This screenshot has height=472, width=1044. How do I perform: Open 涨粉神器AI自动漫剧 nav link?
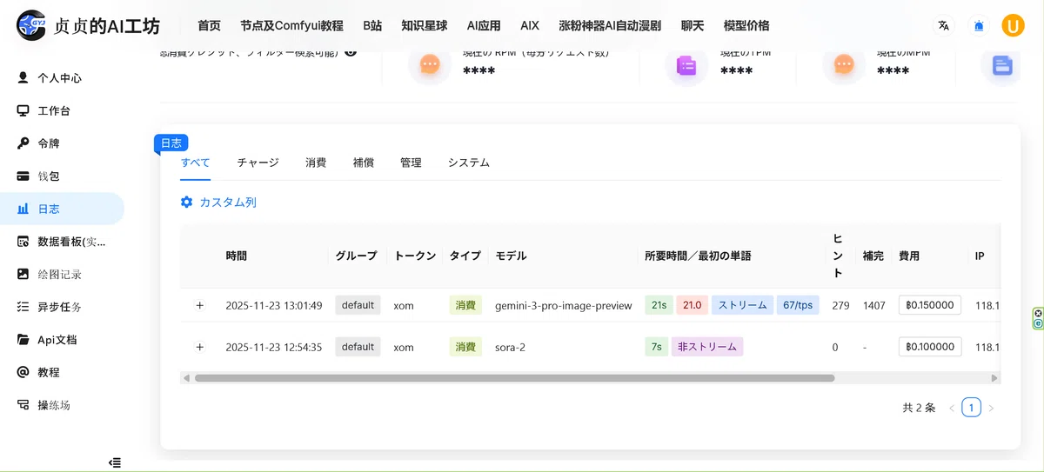click(x=610, y=25)
